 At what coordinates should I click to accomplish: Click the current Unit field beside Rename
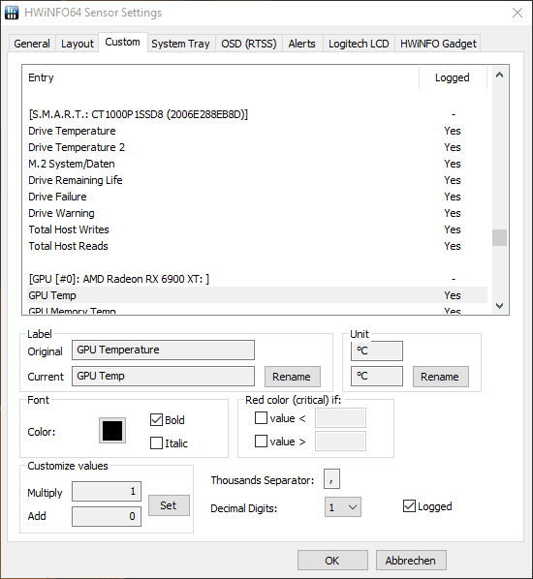[x=377, y=376]
